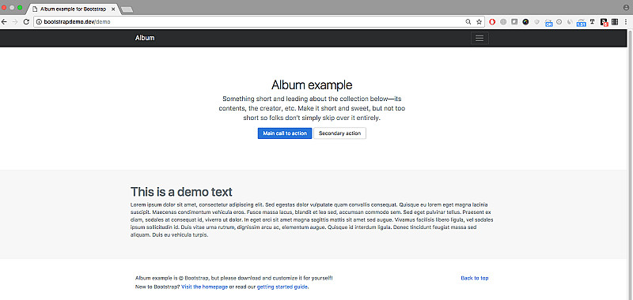Click the 'Something short and leading' lead paragraph
Viewport: 633px width, 300px height.
(312, 108)
